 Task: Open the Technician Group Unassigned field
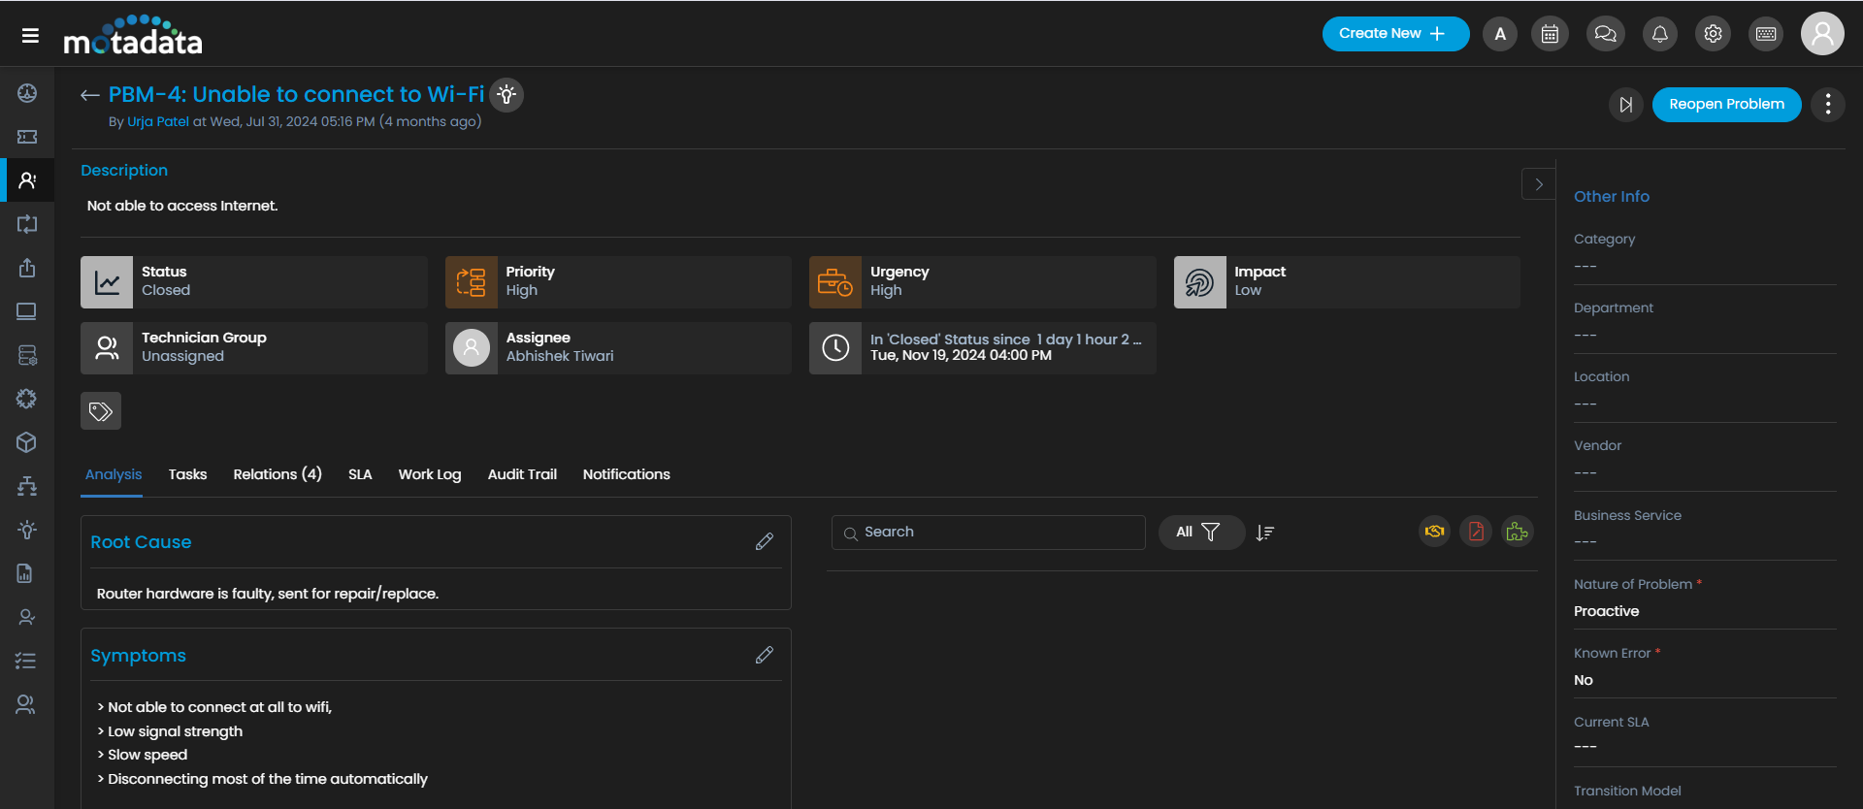click(x=254, y=348)
